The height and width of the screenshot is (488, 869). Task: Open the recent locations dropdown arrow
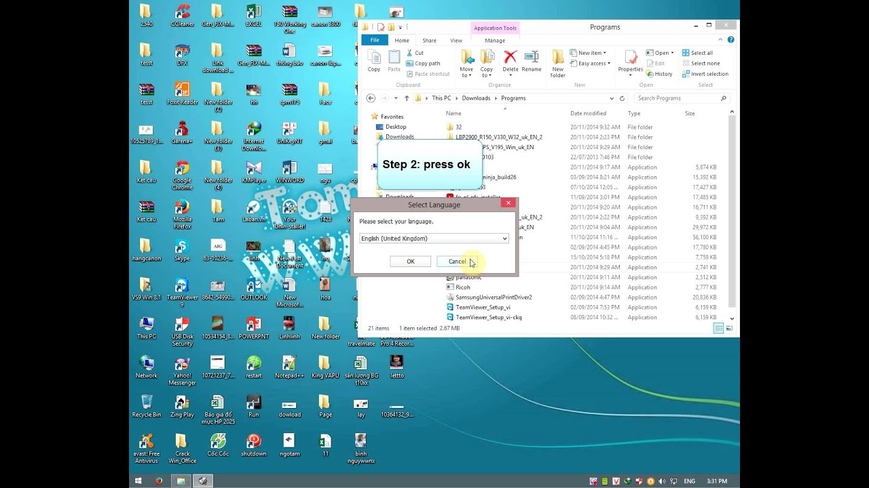(x=397, y=98)
